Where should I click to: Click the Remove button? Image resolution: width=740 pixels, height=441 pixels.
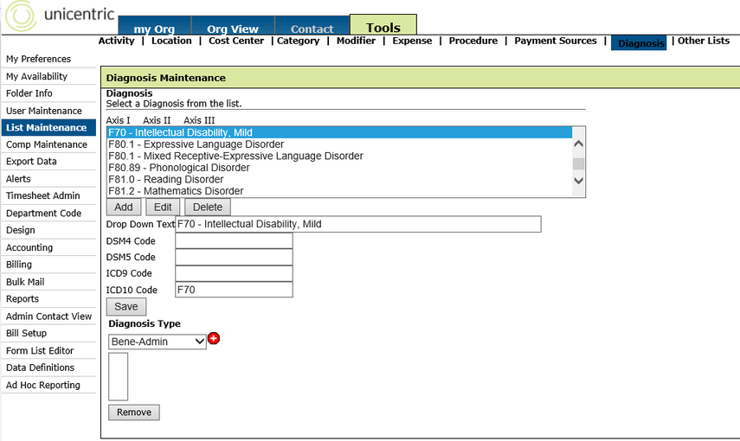pyautogui.click(x=134, y=412)
